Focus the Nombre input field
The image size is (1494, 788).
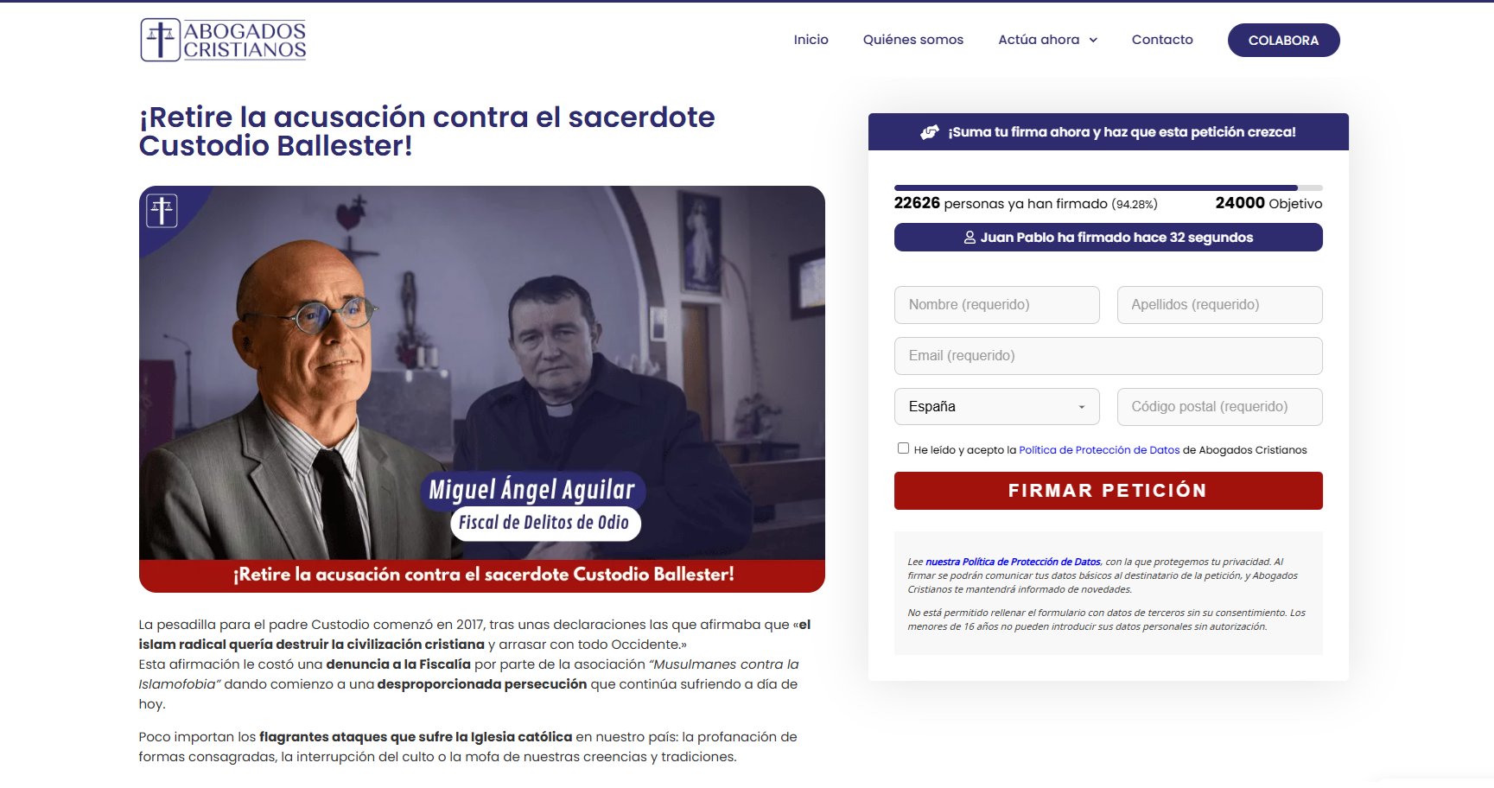996,305
